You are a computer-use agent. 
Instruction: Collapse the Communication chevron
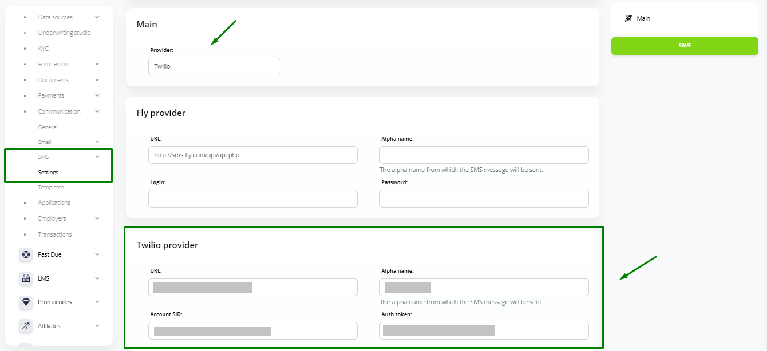point(97,111)
